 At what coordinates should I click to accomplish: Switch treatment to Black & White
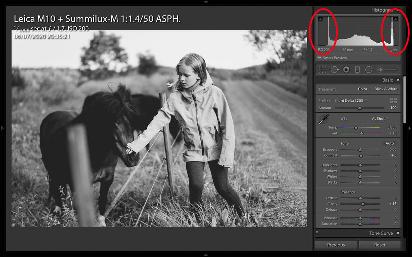click(x=386, y=89)
